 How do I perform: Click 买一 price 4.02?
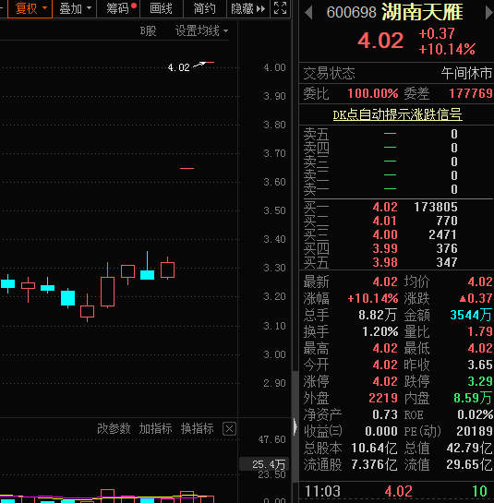coord(385,207)
